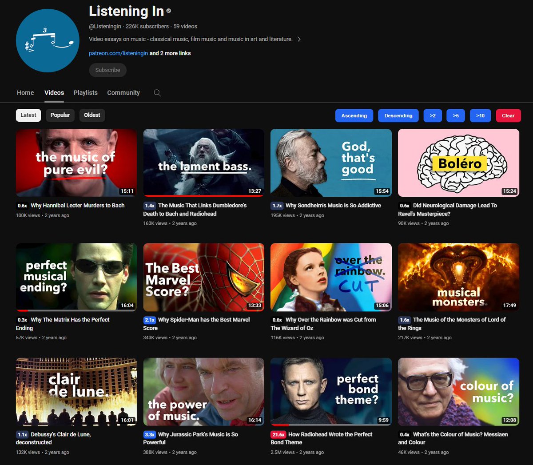Open 'over the rainbow CUT' thumbnail
The width and height of the screenshot is (533, 465).
331,277
